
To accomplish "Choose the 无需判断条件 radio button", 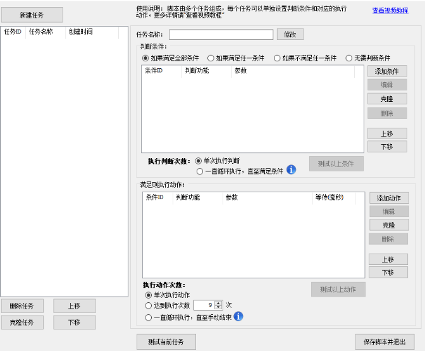I will (x=349, y=58).
